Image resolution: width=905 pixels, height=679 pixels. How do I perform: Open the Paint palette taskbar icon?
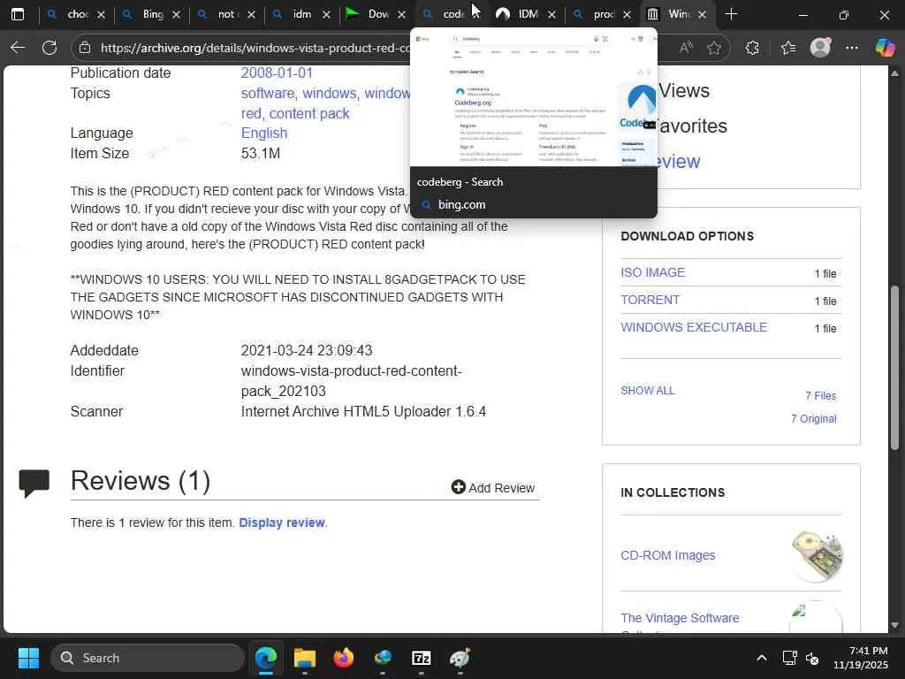460,658
